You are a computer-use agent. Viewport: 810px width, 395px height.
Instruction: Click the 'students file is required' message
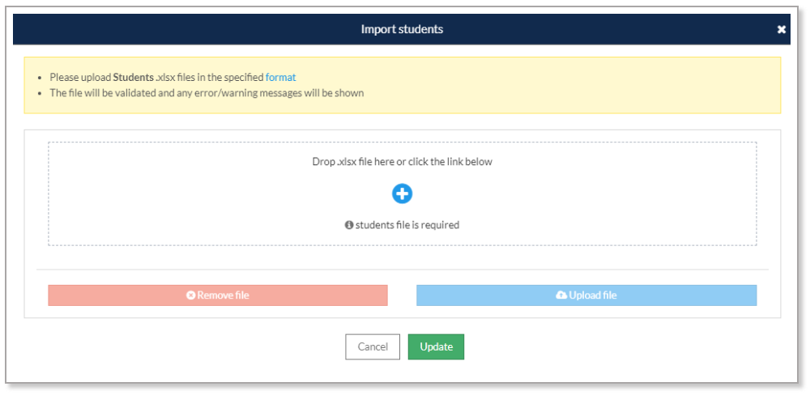point(407,225)
